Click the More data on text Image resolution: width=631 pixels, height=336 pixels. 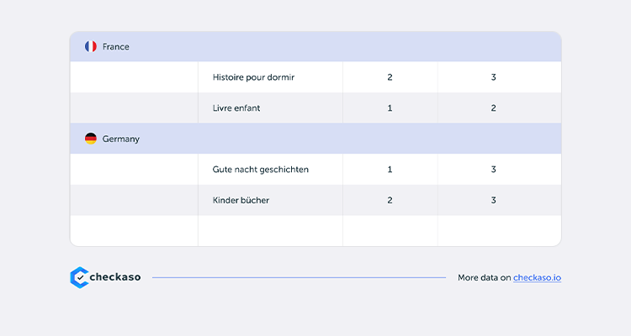pos(484,278)
